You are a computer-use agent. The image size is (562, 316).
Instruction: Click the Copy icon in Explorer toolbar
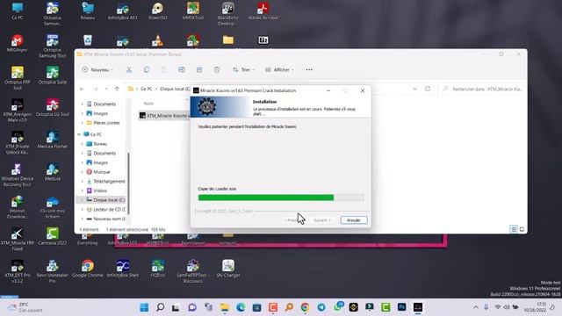pyautogui.click(x=147, y=70)
